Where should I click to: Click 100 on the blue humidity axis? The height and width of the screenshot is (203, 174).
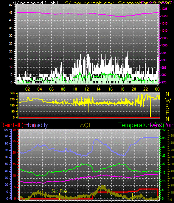coord(6,129)
